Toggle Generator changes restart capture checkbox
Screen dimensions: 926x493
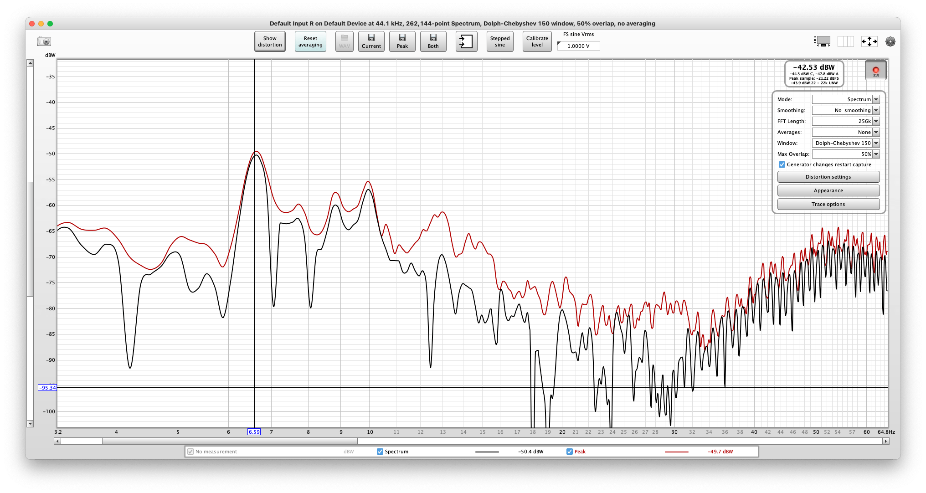click(x=782, y=164)
